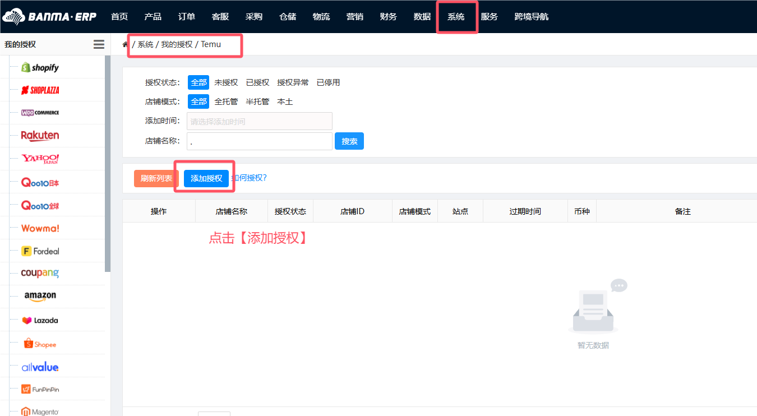Screen dimensions: 757x416
Task: Click the BANMA ERP logo
Action: [x=49, y=16]
